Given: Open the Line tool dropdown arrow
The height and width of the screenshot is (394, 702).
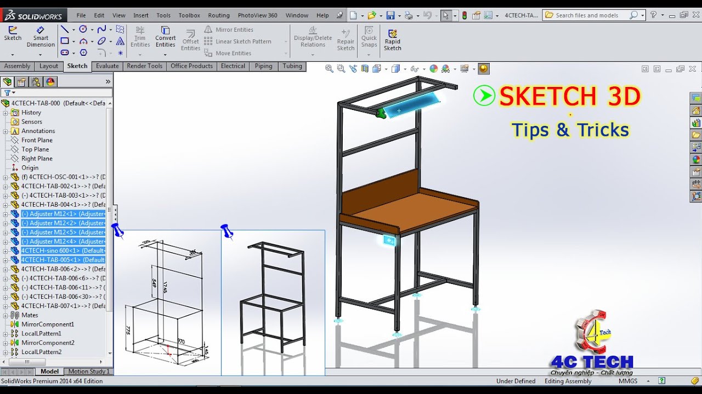Looking at the screenshot, I should tap(73, 30).
